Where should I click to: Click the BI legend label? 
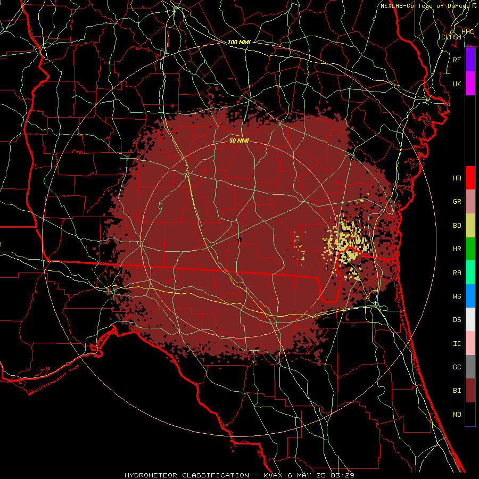pos(457,391)
